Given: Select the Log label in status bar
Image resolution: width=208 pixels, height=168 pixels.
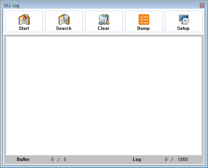Looking at the screenshot, I should pos(137,160).
